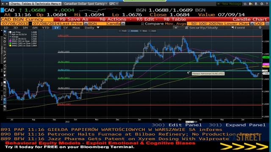The width and height of the screenshot is (271, 152).
Task: Click end date field 07/08/2014
Action: (x=46, y=24)
